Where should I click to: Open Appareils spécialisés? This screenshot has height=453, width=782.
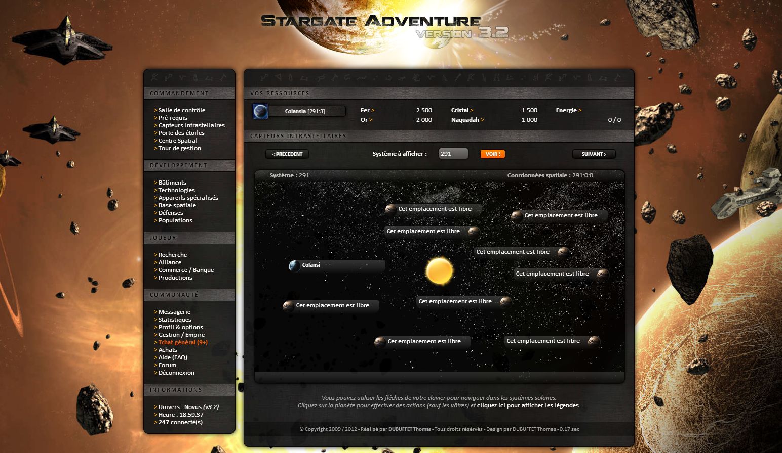[x=188, y=198]
